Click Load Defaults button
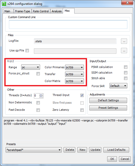The height and width of the screenshot is (166, 135). 116,150
